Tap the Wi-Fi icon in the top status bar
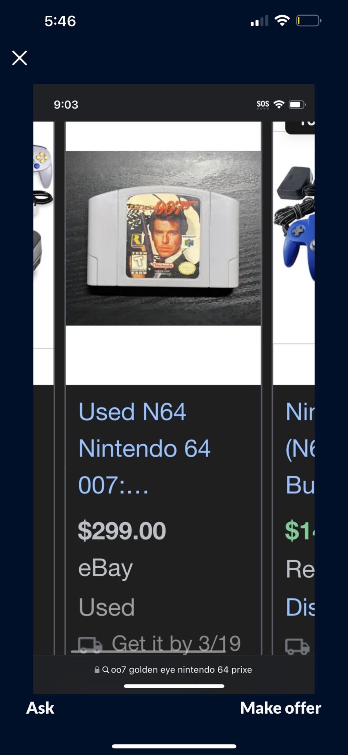 coord(282,20)
